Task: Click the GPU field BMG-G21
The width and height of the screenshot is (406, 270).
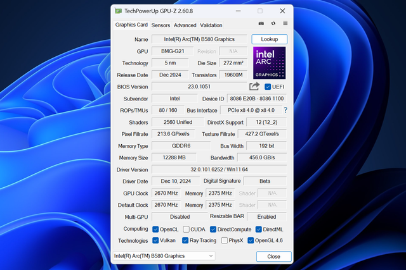Action: (173, 51)
